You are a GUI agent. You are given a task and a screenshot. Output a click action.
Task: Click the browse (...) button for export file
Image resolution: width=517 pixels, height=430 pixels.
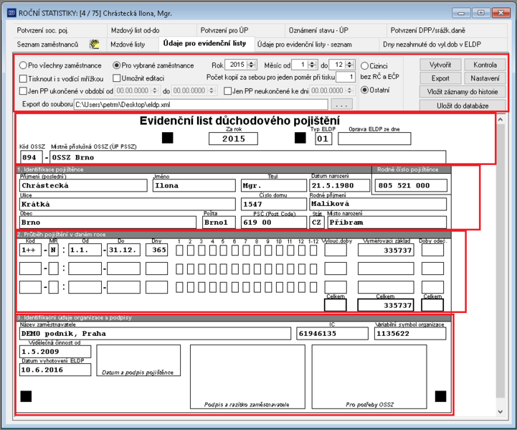(341, 105)
